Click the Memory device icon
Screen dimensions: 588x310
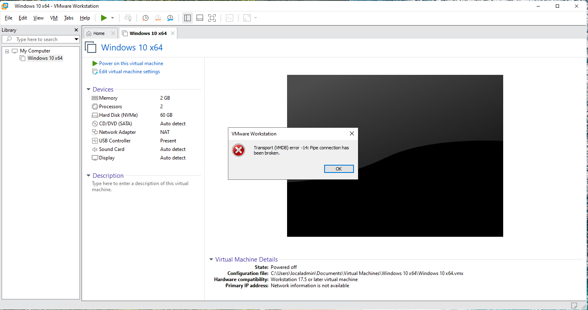click(95, 98)
